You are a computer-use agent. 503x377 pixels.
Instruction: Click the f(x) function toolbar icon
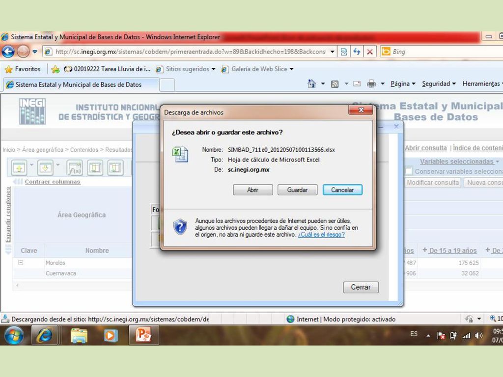coord(75,167)
